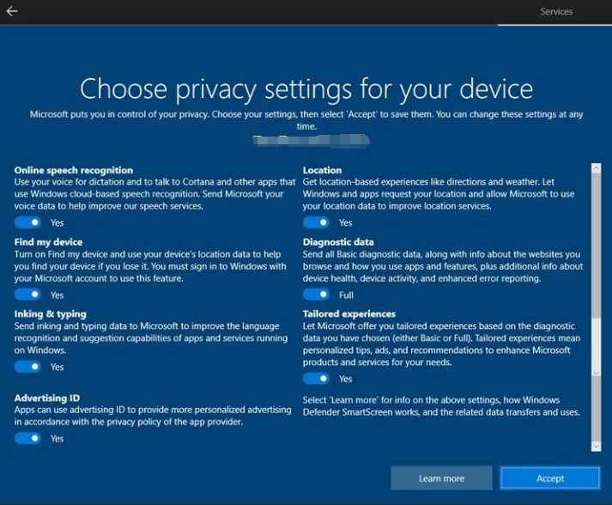Click the Find my device heading

click(49, 242)
